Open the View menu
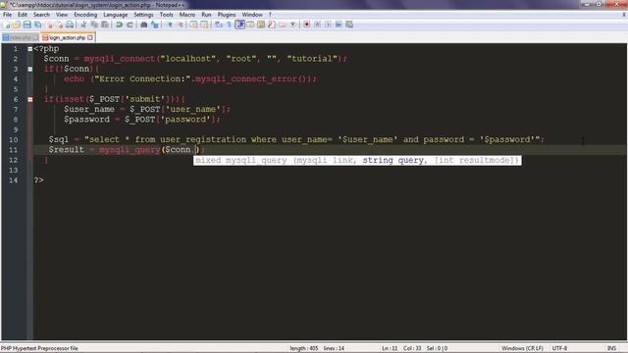This screenshot has width=628, height=353. (61, 15)
